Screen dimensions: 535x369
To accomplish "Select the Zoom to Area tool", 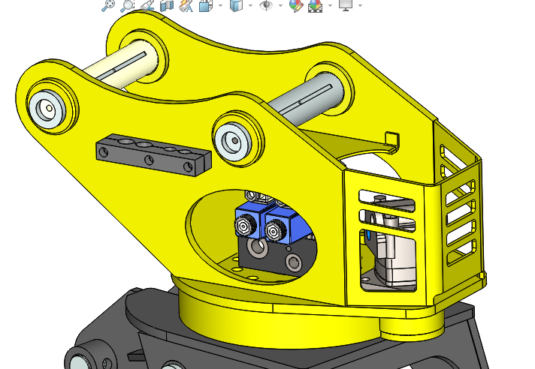I will point(127,6).
